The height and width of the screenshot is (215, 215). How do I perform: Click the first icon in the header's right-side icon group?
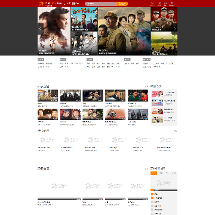coord(152,4)
